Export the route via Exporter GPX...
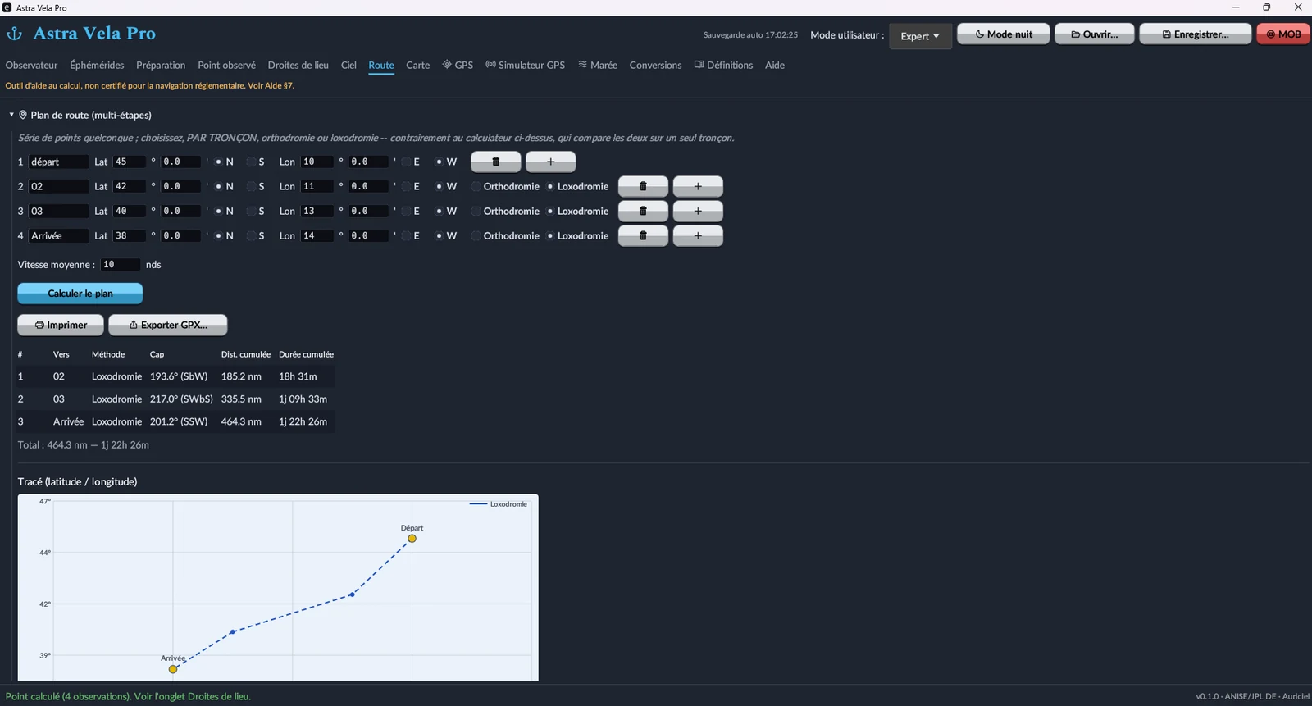This screenshot has width=1312, height=706. click(x=168, y=325)
